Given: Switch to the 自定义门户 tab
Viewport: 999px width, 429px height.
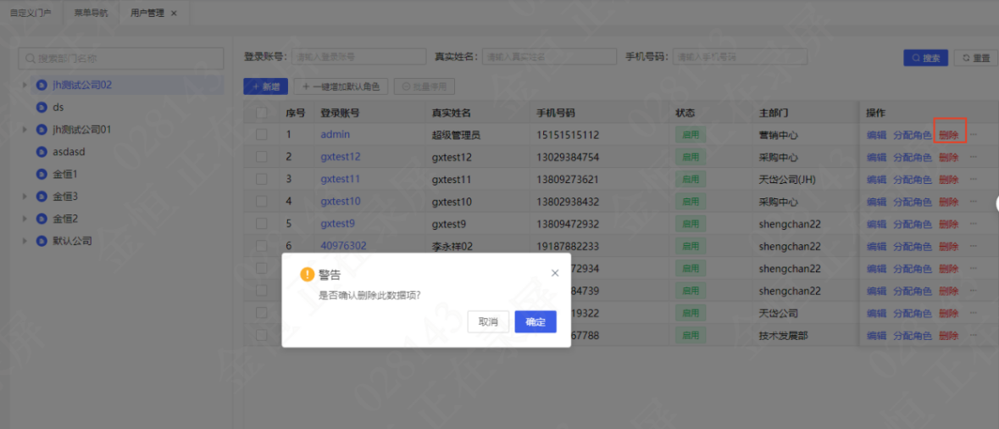Looking at the screenshot, I should [30, 13].
